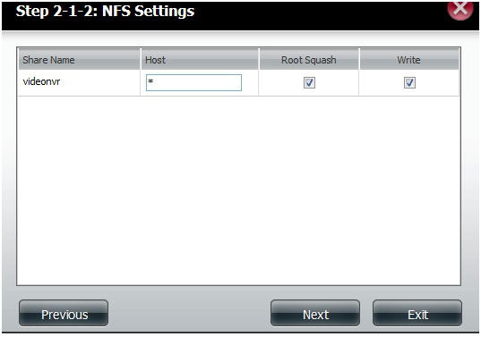Go to the Next wizard step

[x=315, y=313]
